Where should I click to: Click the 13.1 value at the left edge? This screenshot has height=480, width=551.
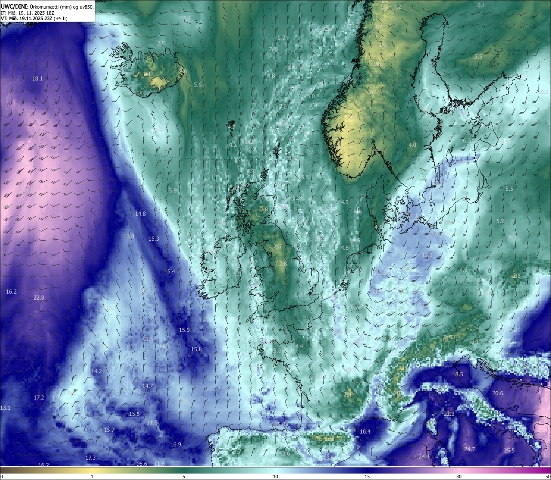(5, 408)
